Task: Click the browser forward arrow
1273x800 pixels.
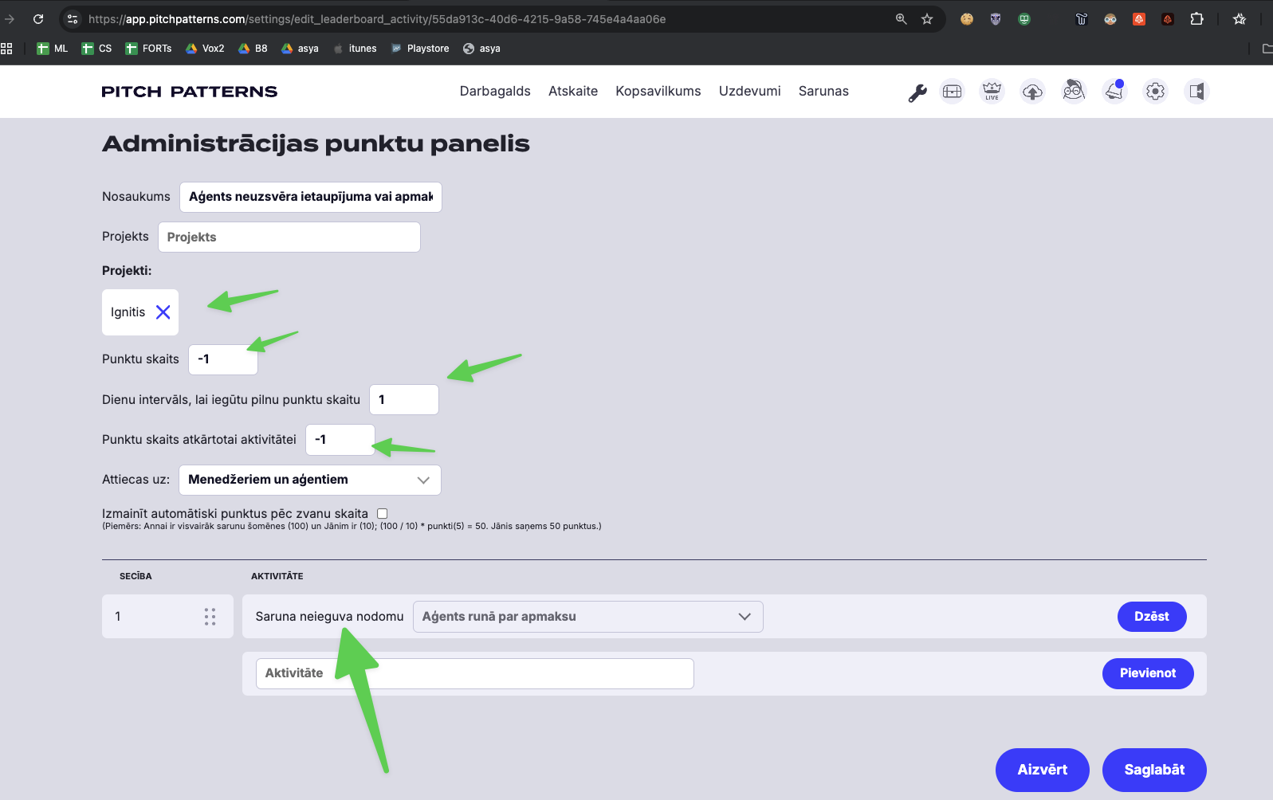Action: click(x=10, y=19)
